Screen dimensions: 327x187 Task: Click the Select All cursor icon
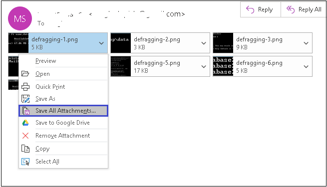25,162
